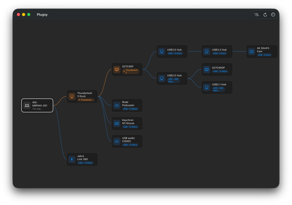This screenshot has width=292, height=205.
Task: Select the S27C900P device name
Action: pos(218,68)
